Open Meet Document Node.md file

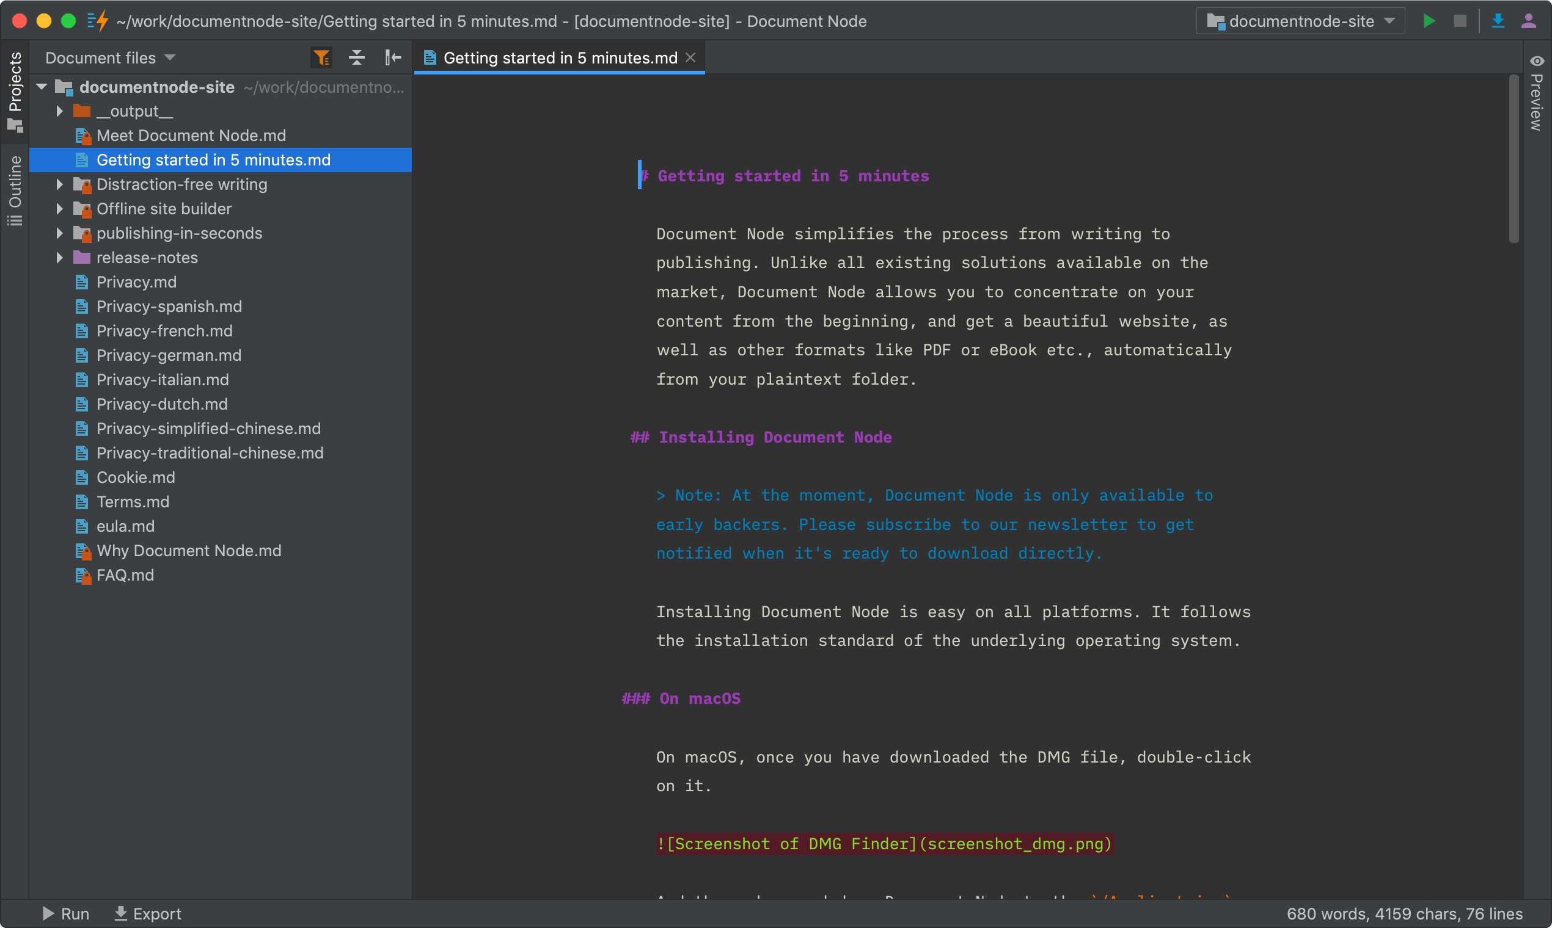coord(221,136)
